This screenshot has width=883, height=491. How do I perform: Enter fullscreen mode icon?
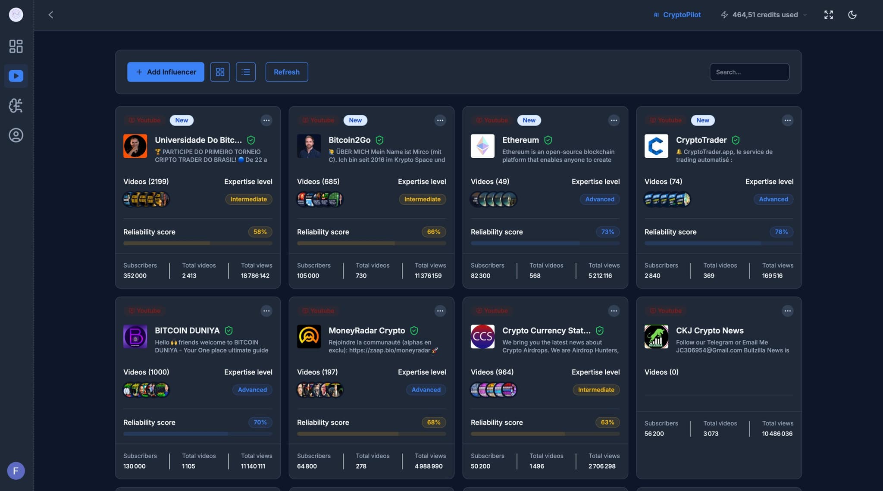(x=828, y=15)
